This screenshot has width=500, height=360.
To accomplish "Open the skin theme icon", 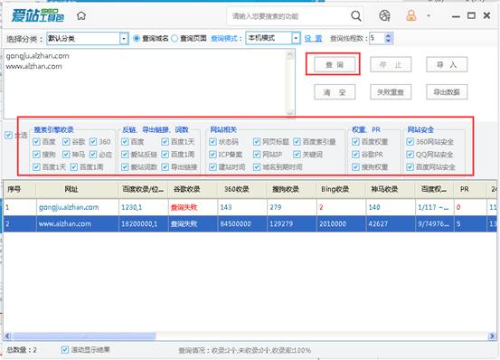I will [384, 15].
